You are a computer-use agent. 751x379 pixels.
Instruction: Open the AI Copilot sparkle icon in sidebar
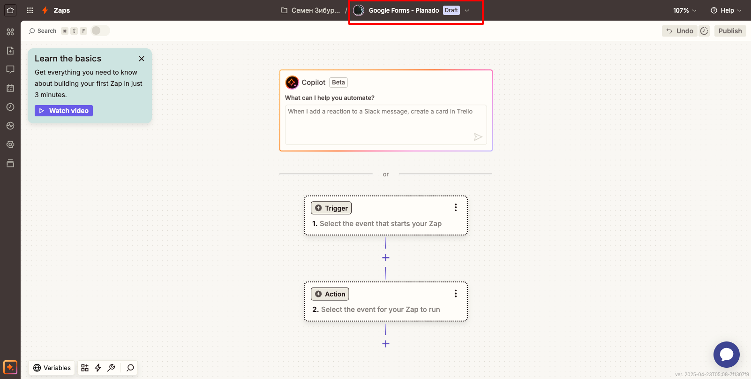tap(10, 367)
